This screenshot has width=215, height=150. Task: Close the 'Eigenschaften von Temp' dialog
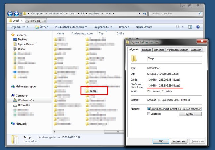202,41
